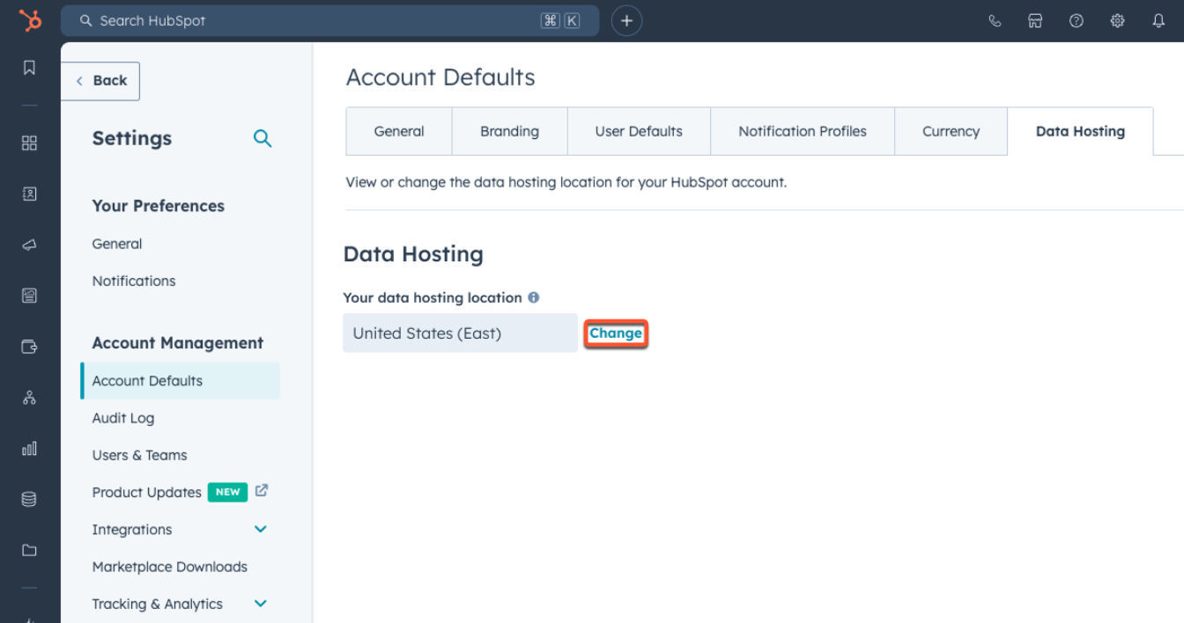Expand the Tracking & Analytics section
This screenshot has width=1184, height=623.
[x=260, y=603]
